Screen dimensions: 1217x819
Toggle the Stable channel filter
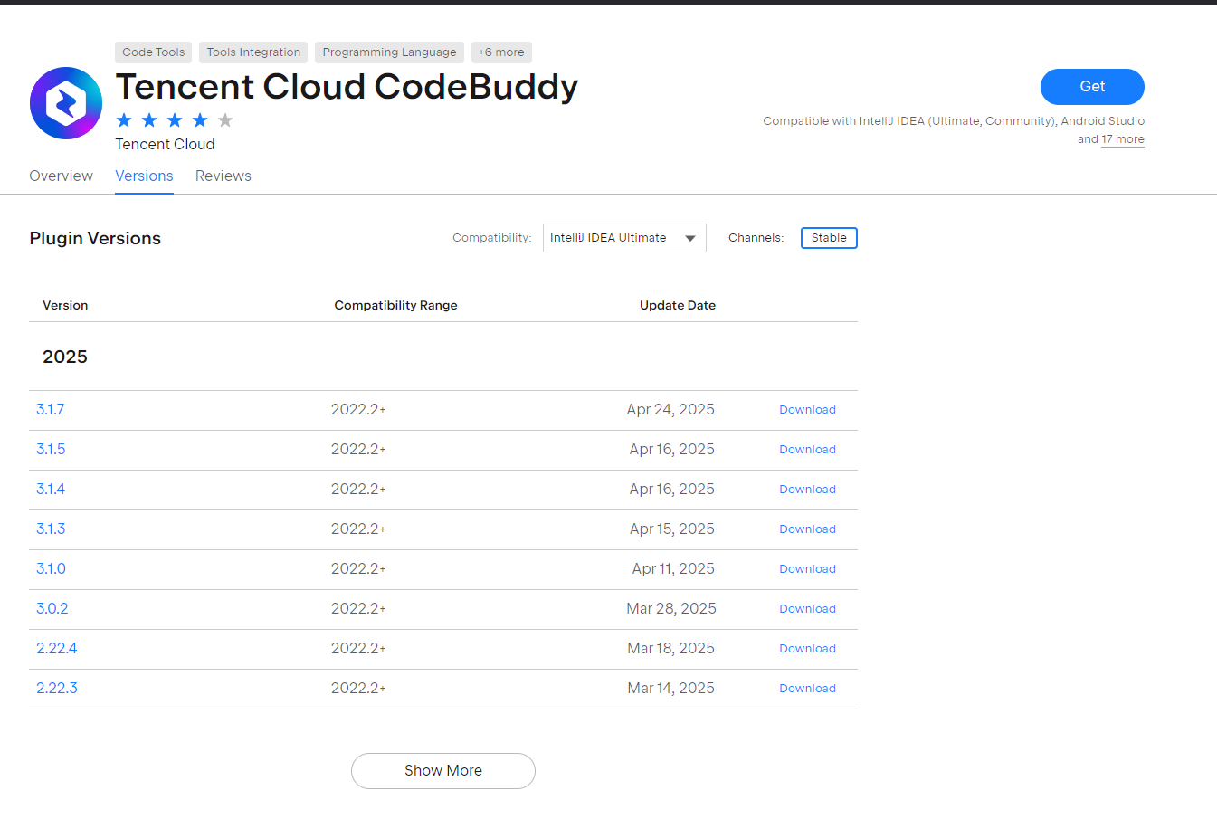tap(829, 238)
